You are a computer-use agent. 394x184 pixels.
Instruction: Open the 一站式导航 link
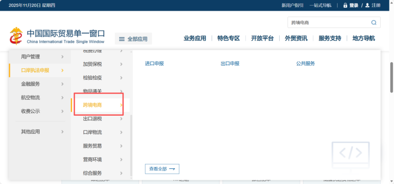click(320, 5)
